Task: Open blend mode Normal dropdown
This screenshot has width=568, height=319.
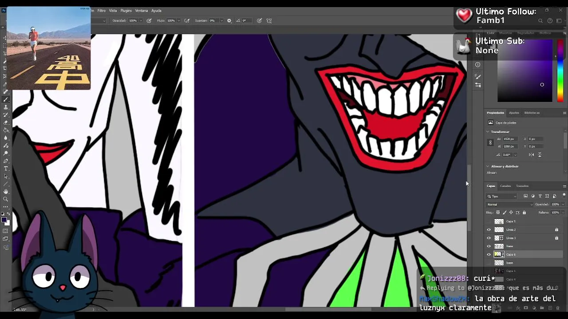Action: (510, 204)
